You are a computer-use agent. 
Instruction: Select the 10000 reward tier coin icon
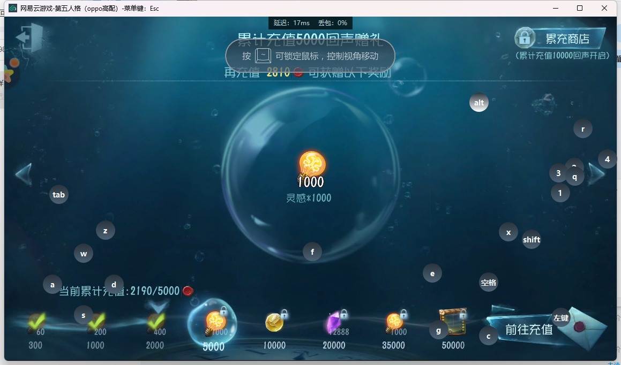coord(274,322)
